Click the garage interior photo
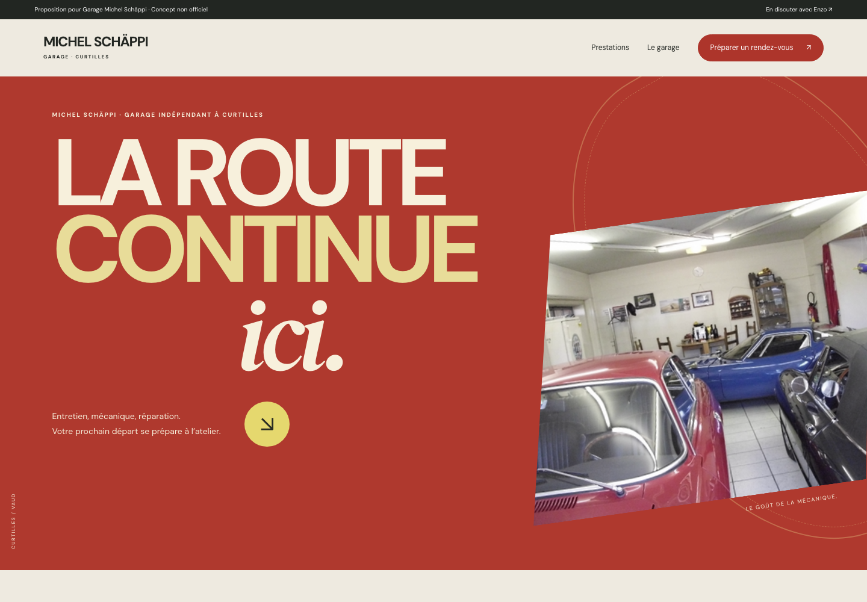 click(701, 358)
